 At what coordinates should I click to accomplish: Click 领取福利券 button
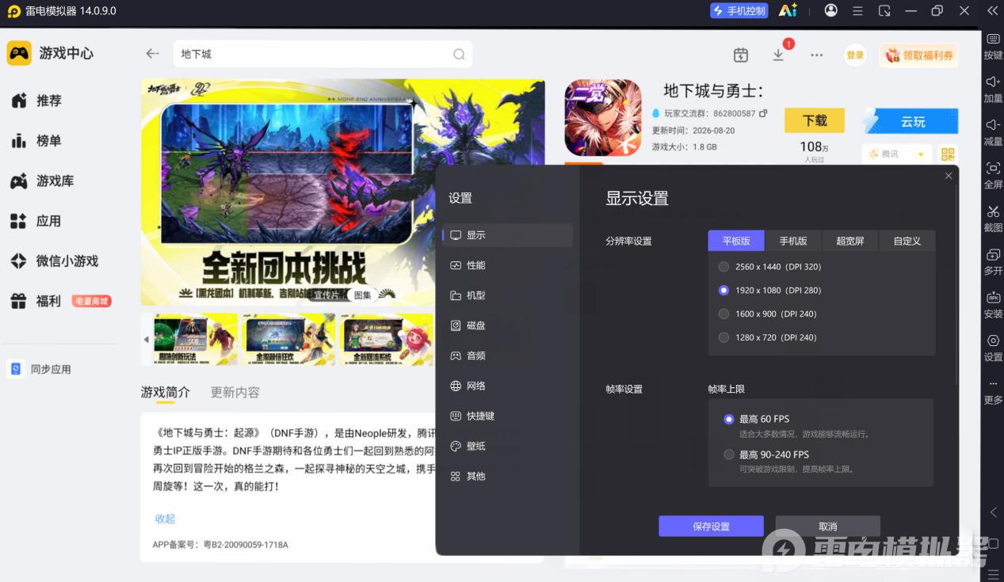[918, 55]
